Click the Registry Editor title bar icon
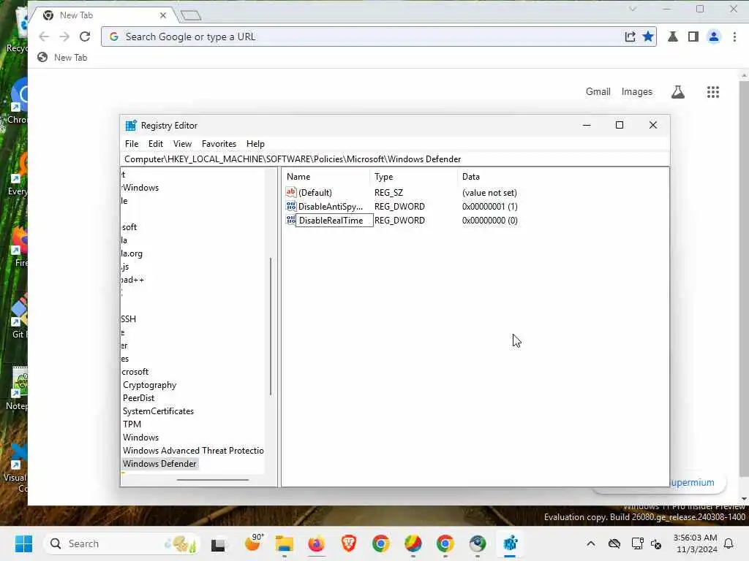 tap(131, 126)
